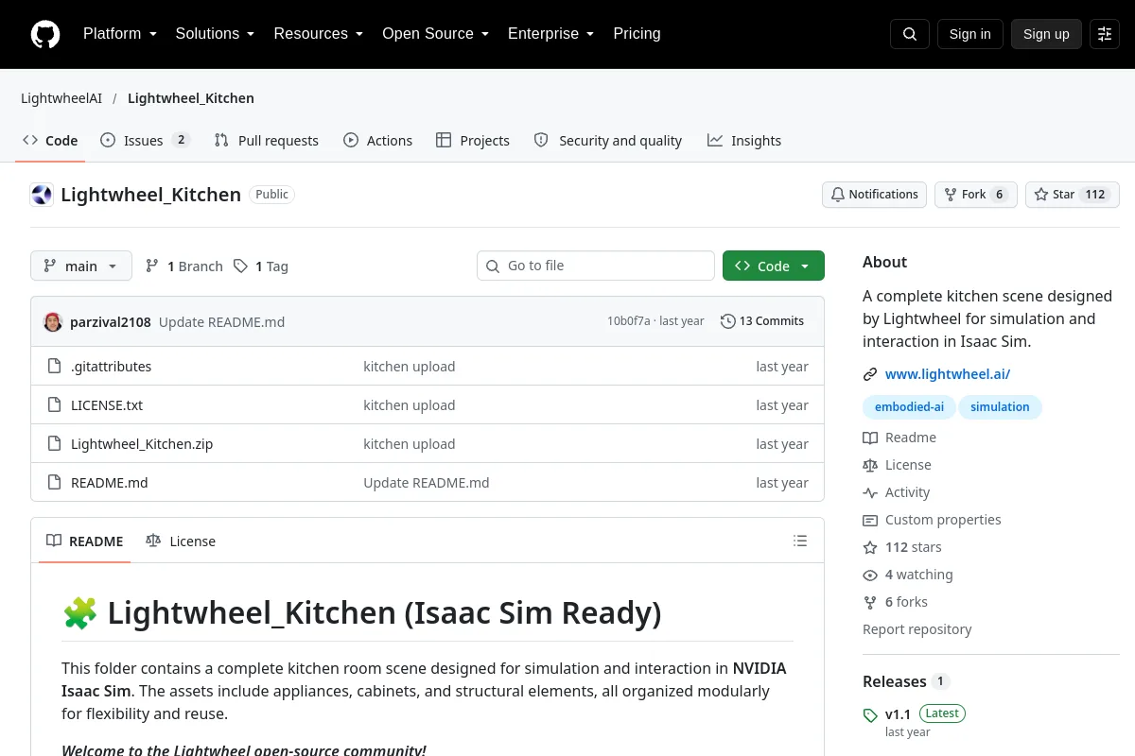This screenshot has width=1135, height=756.
Task: Click the Pricing link
Action: (637, 34)
